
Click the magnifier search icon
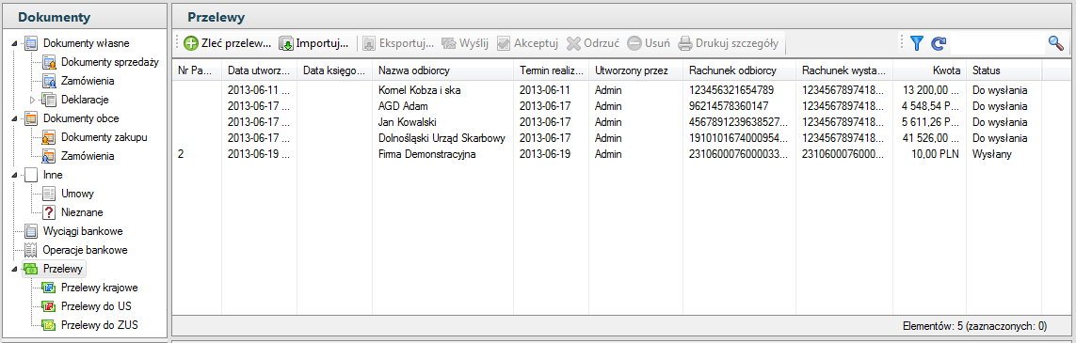click(x=1055, y=43)
